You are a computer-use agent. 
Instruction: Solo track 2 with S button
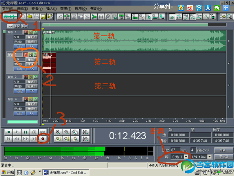point(30,55)
